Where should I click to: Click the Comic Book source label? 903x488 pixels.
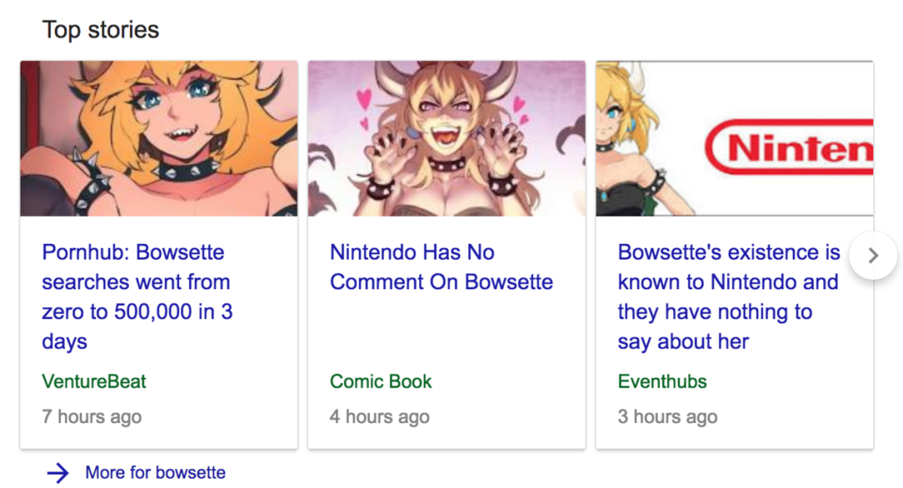380,381
